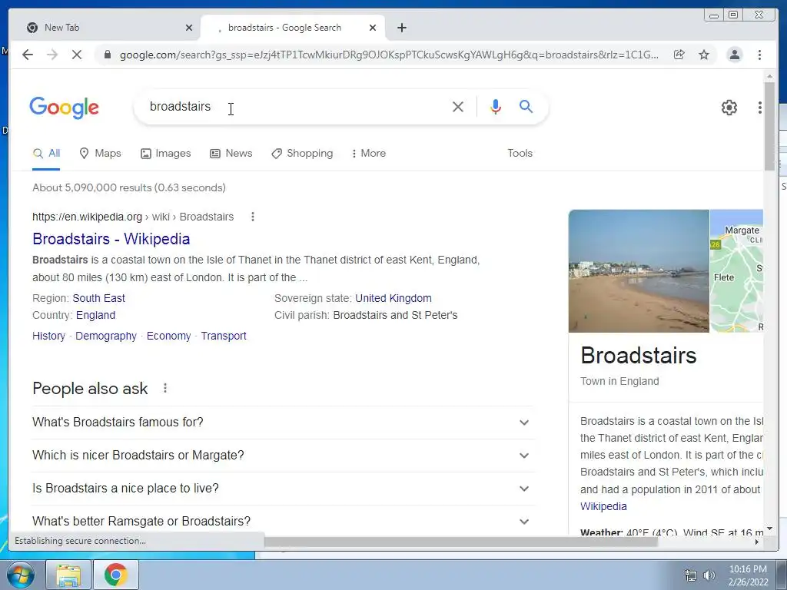Open the Transport sitelink
787x590 pixels.
(224, 336)
